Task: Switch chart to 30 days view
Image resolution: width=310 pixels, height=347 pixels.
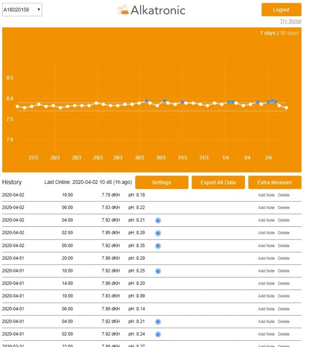Action: (x=289, y=33)
